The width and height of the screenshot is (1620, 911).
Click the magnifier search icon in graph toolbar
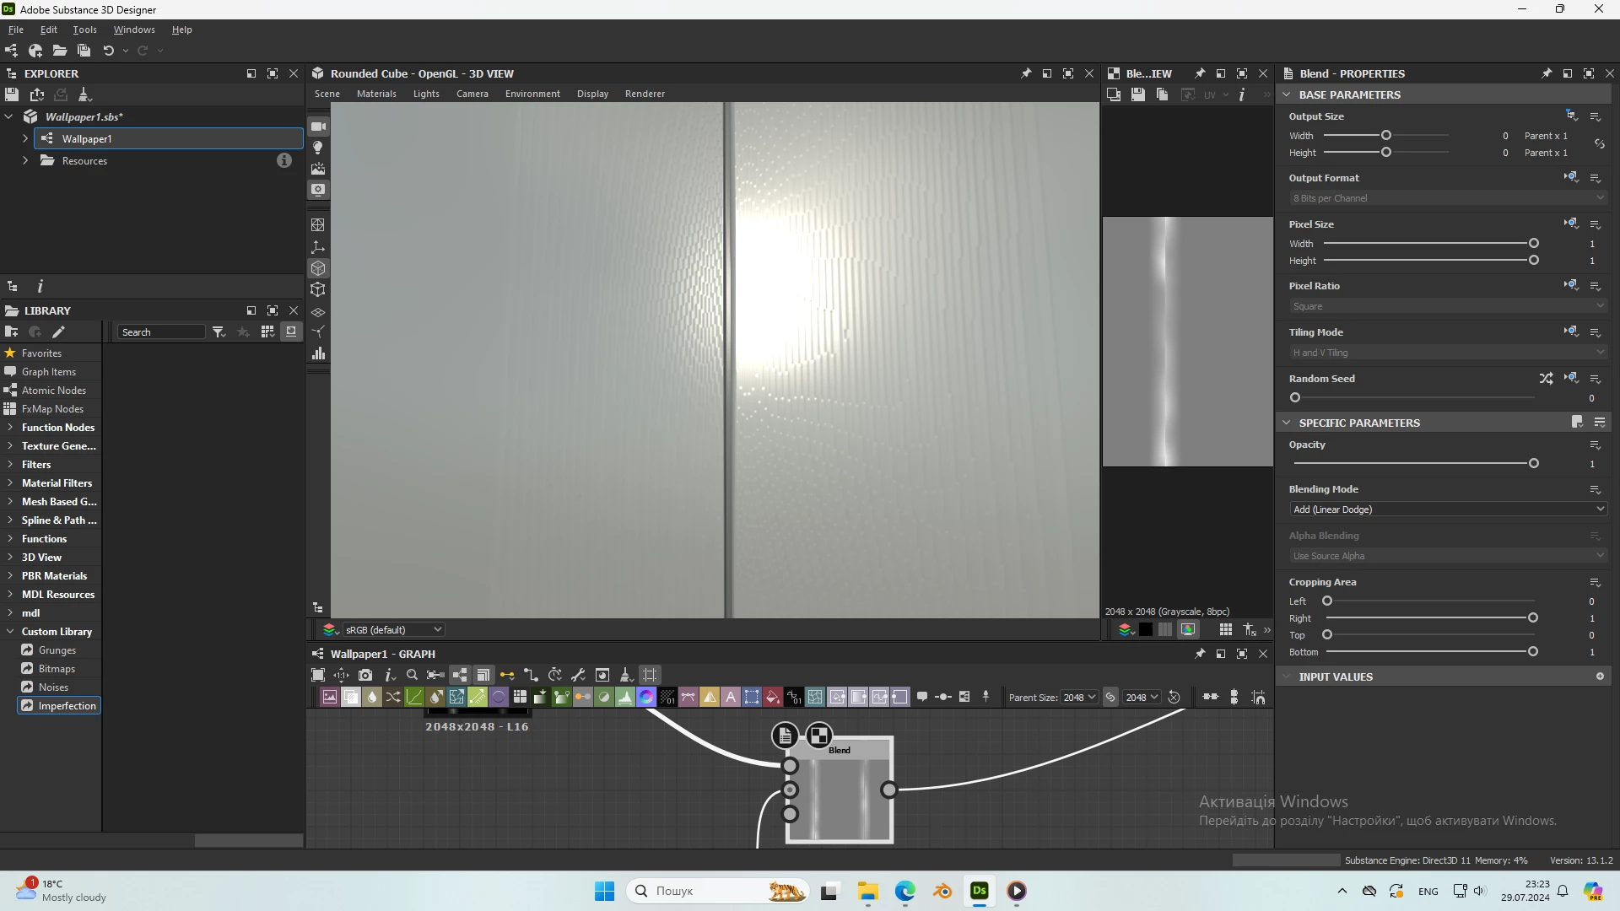412,675
